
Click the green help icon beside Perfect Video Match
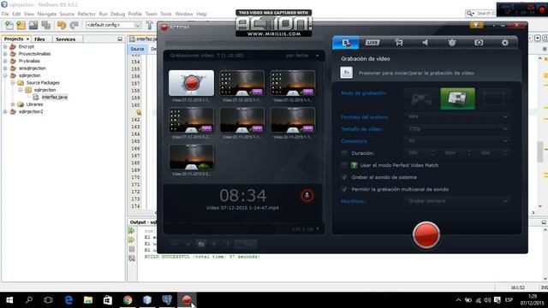(x=354, y=165)
